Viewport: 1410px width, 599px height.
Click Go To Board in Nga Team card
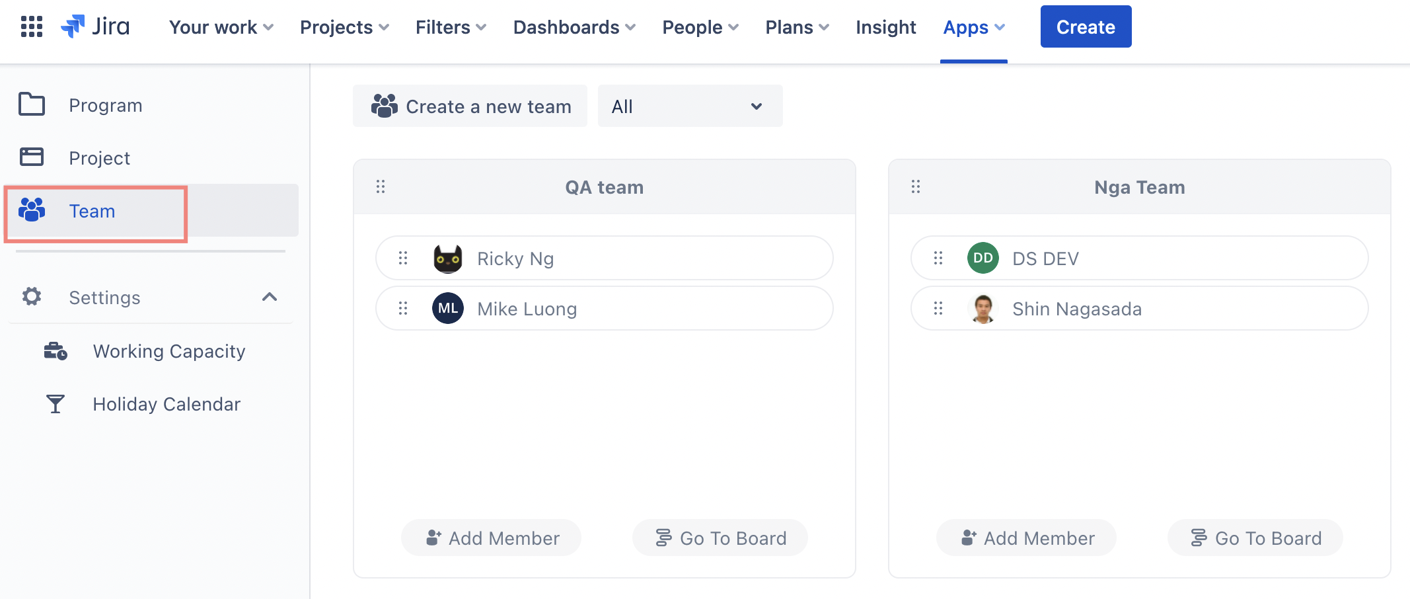click(x=1255, y=538)
